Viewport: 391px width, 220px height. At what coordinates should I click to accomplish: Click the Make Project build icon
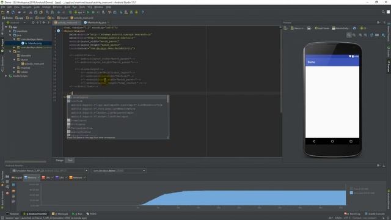(70, 12)
